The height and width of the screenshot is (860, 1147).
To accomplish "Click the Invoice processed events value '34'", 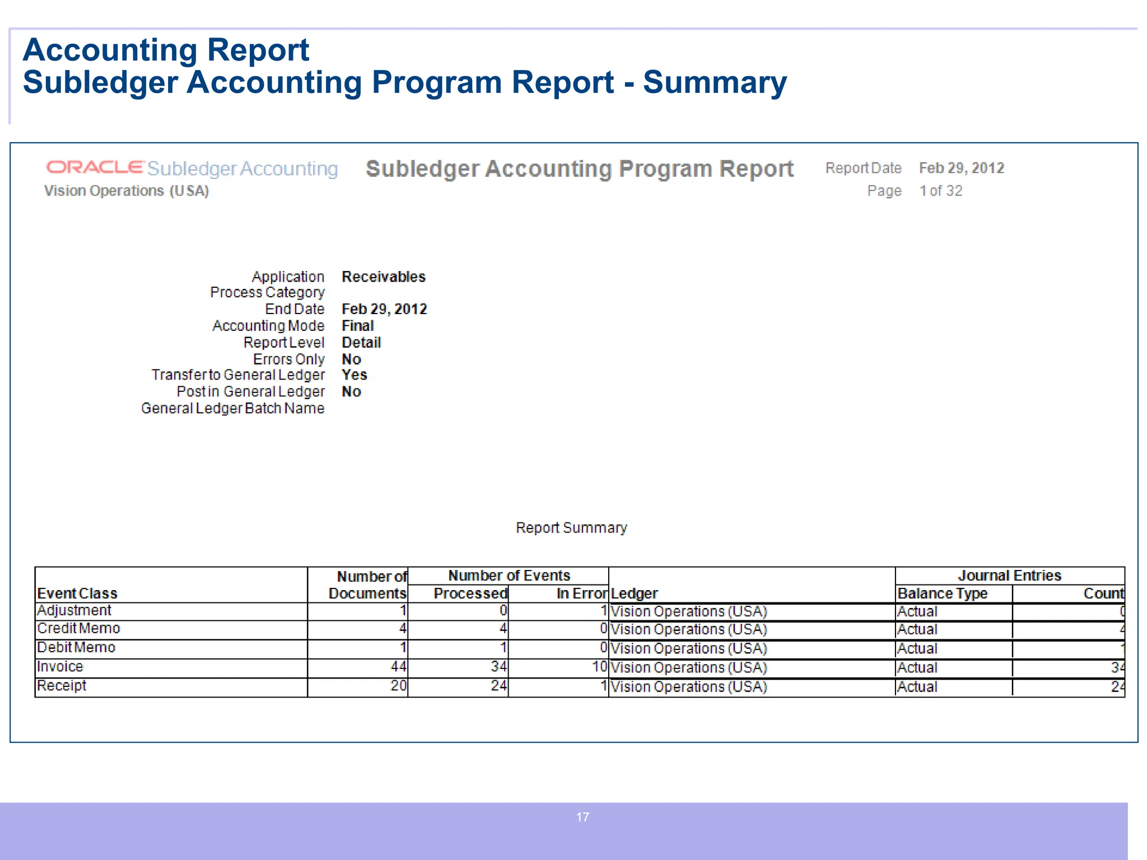I will click(x=499, y=666).
